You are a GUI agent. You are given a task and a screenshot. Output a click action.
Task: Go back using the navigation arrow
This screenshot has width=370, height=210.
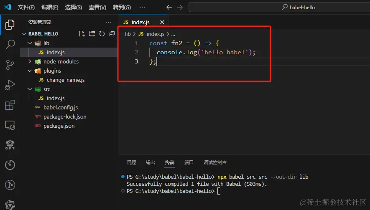pos(169,8)
